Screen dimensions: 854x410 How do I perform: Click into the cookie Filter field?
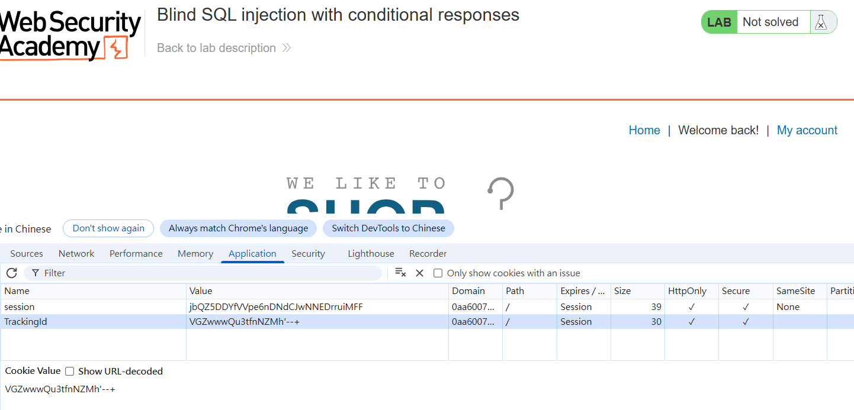tap(203, 273)
